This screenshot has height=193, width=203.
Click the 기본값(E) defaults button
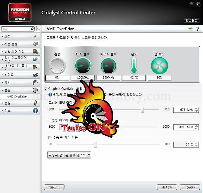tap(54, 187)
